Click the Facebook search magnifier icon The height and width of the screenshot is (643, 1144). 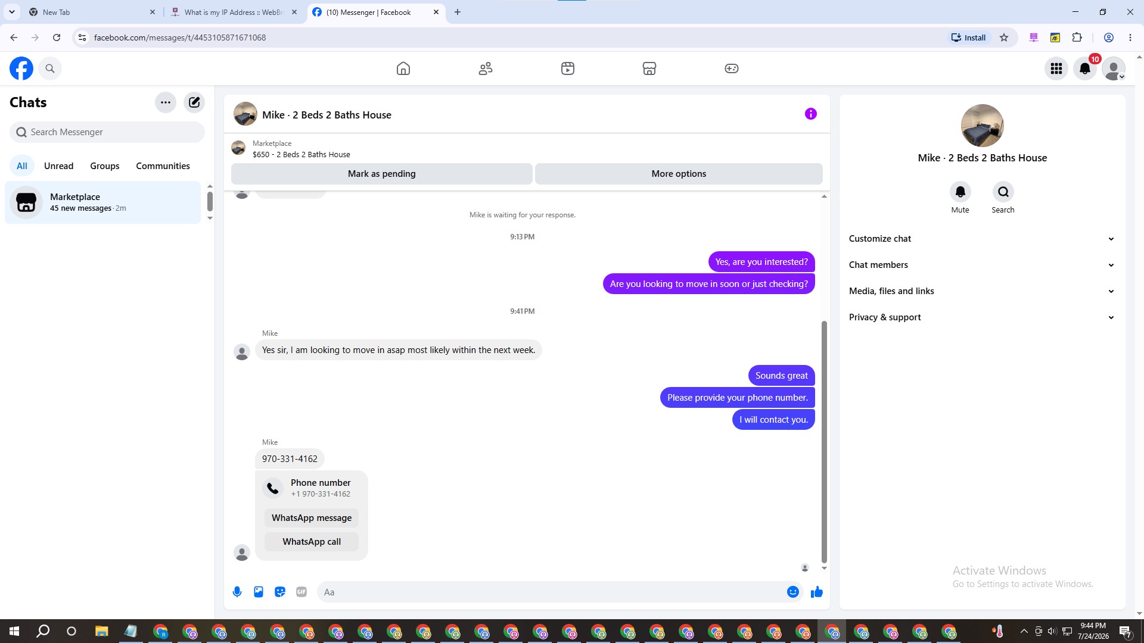[x=50, y=68]
